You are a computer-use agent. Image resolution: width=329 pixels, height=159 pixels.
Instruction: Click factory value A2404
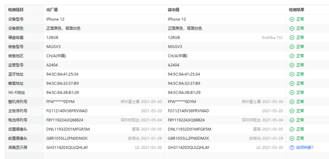point(52,65)
